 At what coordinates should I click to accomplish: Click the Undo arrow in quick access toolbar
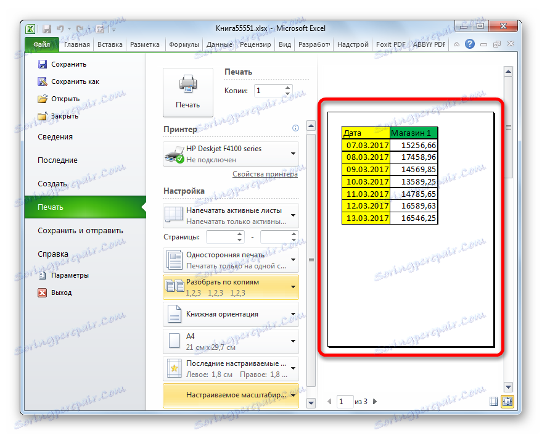60,29
